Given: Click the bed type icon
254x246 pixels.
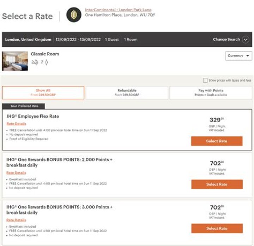Looking at the screenshot, I should pos(35,62).
